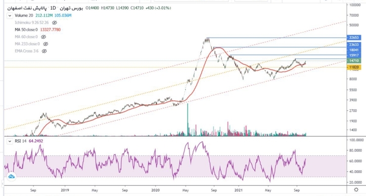Select the 32653 price level label
The image size is (366, 196).
click(354, 37)
